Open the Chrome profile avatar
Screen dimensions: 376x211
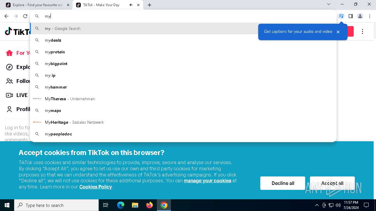(360, 16)
